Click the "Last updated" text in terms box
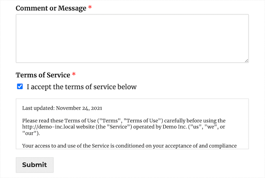This screenshot has height=178, width=265. pos(38,108)
